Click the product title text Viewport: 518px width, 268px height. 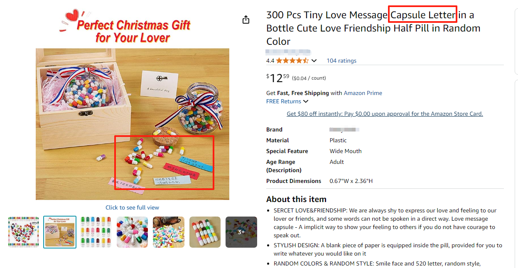373,28
